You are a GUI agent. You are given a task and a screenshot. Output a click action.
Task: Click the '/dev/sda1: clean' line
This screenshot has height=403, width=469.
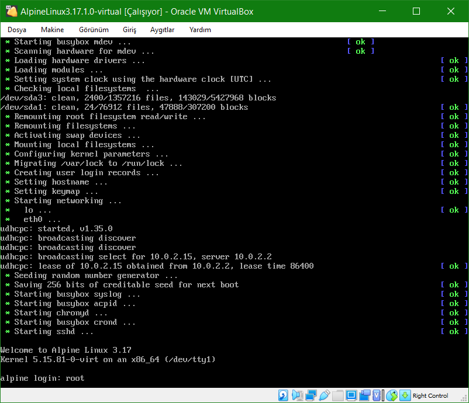point(124,107)
